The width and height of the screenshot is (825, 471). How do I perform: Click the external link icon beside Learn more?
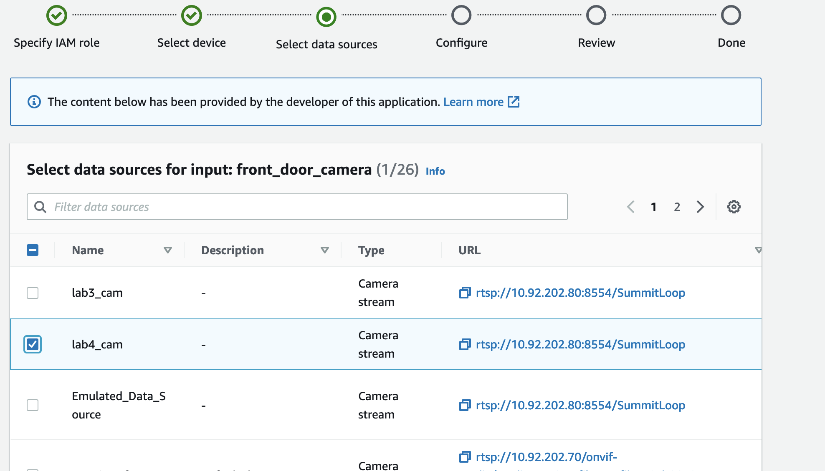(x=514, y=102)
